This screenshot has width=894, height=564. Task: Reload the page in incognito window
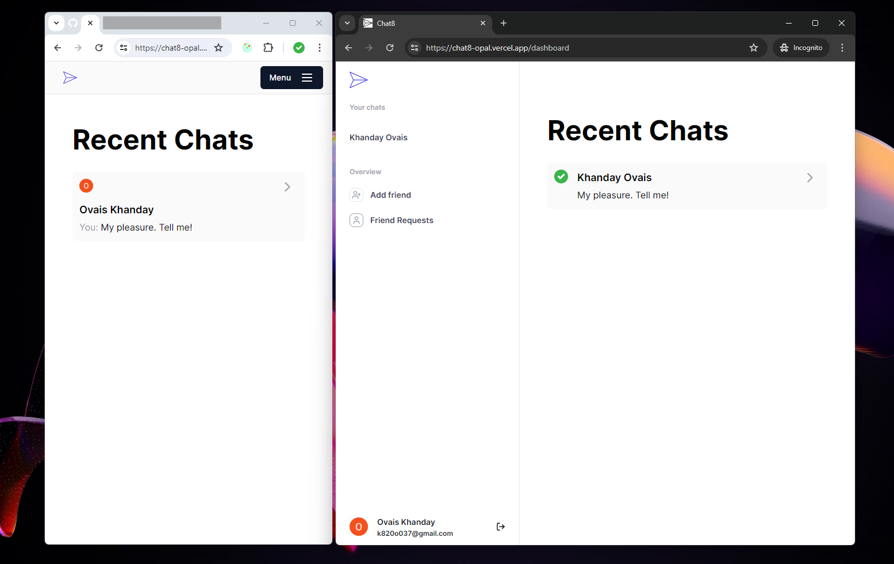390,48
